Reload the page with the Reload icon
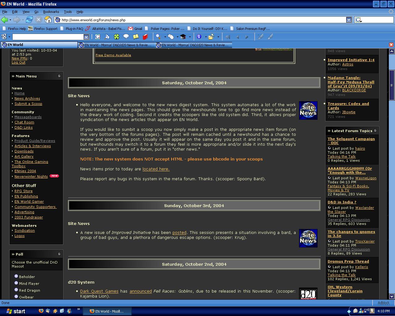Image resolution: width=395 pixels, height=316 pixels. (x=29, y=20)
